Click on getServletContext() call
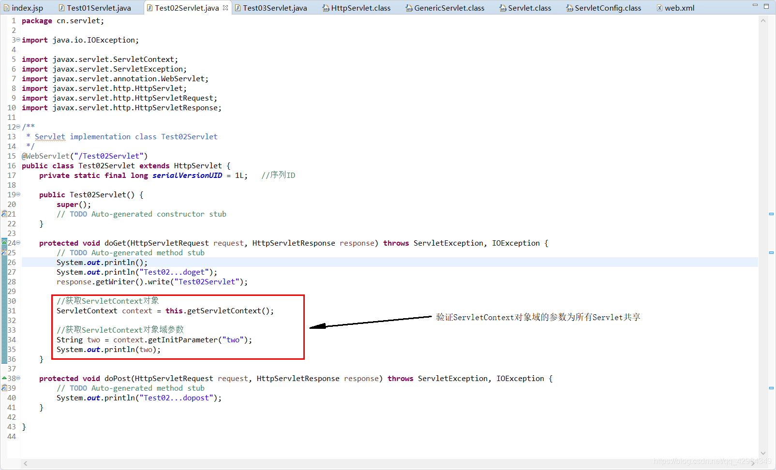Viewport: 776px width, 470px height. 230,310
